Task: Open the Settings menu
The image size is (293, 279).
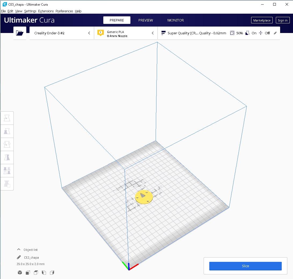Action: coord(30,11)
